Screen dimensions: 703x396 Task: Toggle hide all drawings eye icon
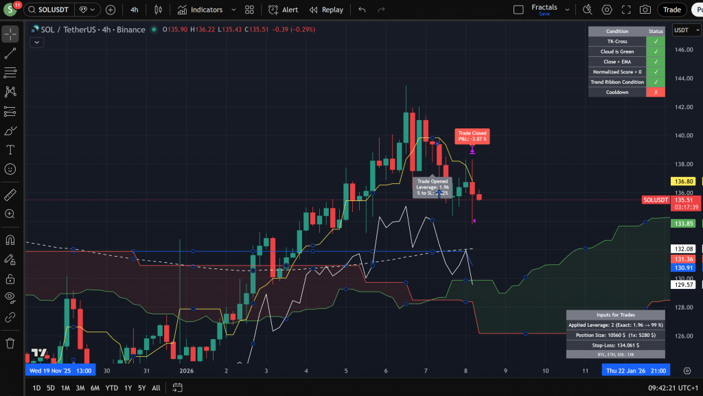click(10, 297)
